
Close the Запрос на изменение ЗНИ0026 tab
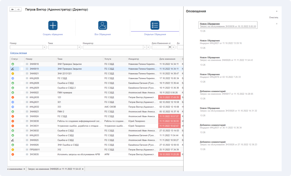(83, 169)
